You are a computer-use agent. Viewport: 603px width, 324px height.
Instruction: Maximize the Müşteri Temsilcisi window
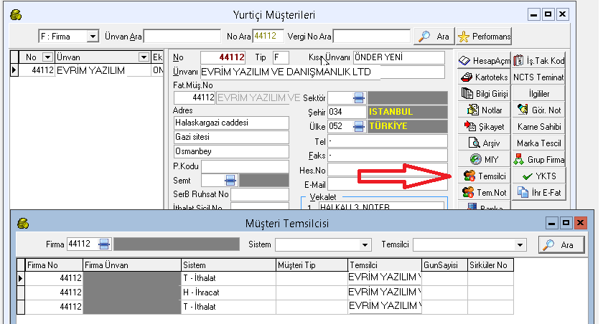point(566,223)
